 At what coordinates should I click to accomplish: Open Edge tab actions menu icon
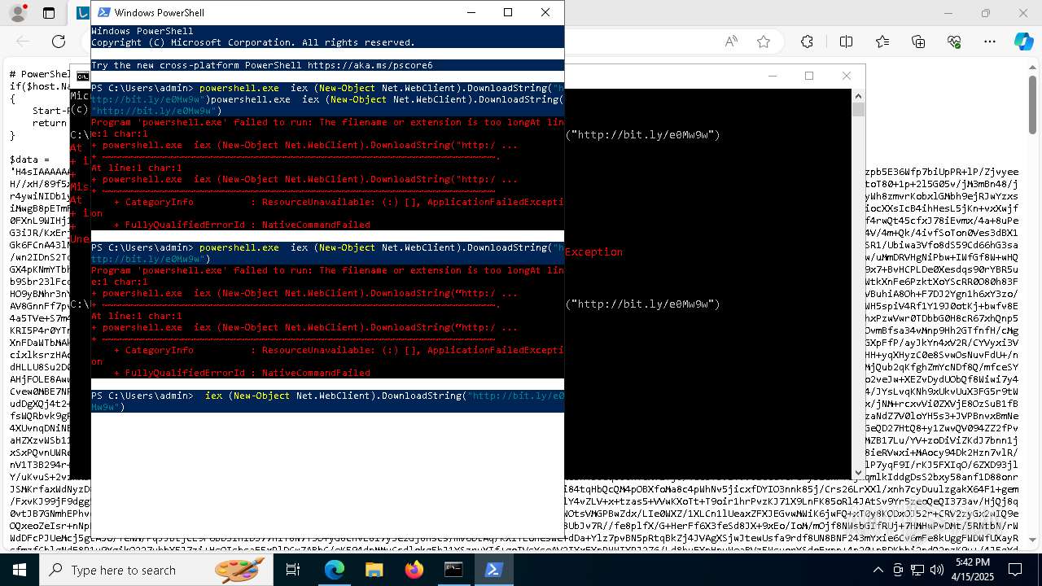point(49,13)
